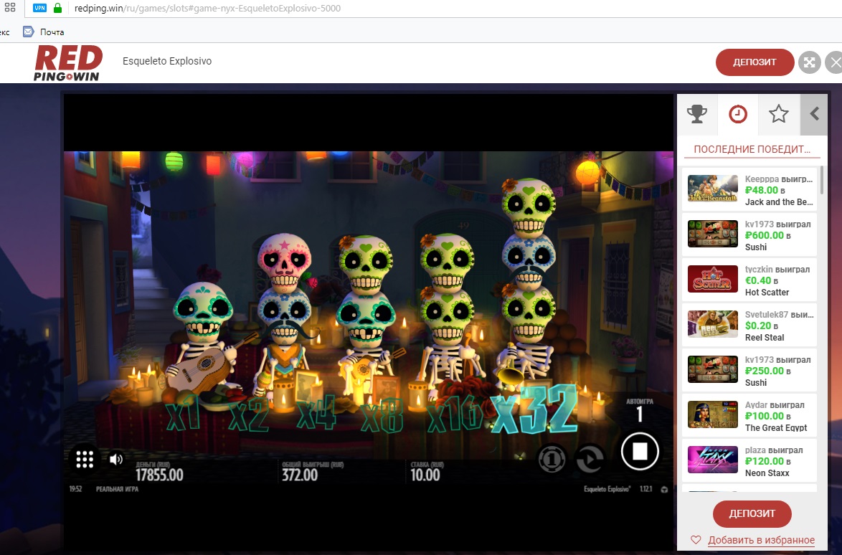Click the €0.40 win amount
Viewport: 842px width, 555px height.
pos(758,280)
